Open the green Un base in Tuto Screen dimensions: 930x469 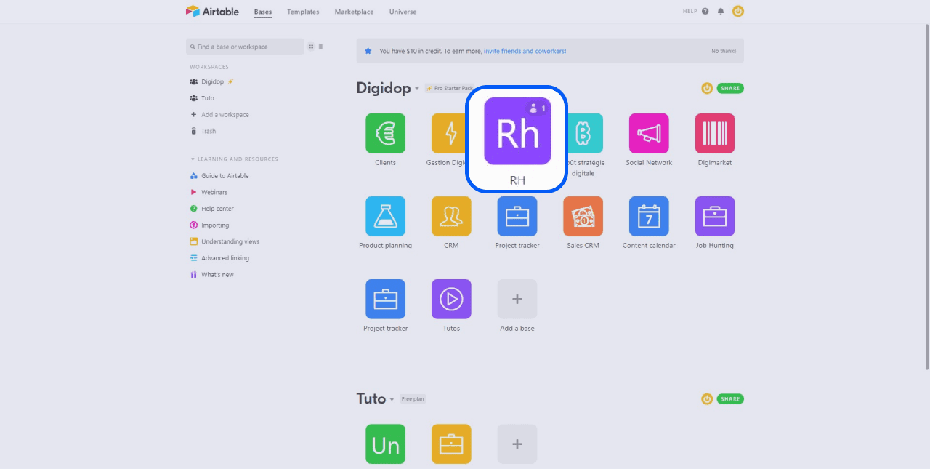[385, 444]
